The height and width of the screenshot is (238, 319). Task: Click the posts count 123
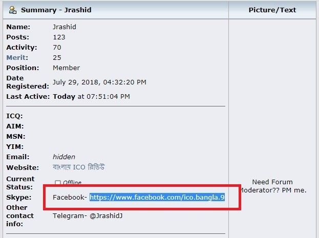59,37
